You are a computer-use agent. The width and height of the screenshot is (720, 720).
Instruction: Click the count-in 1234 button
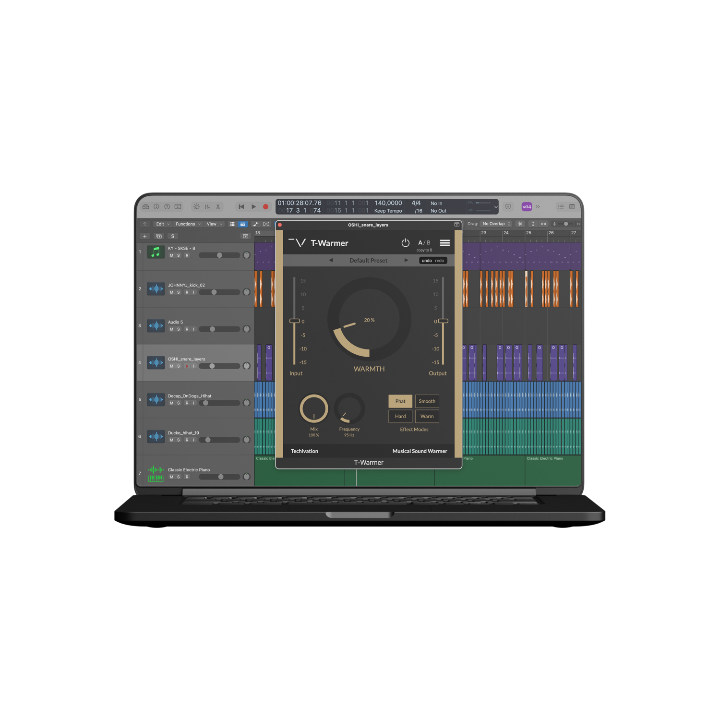coord(527,207)
